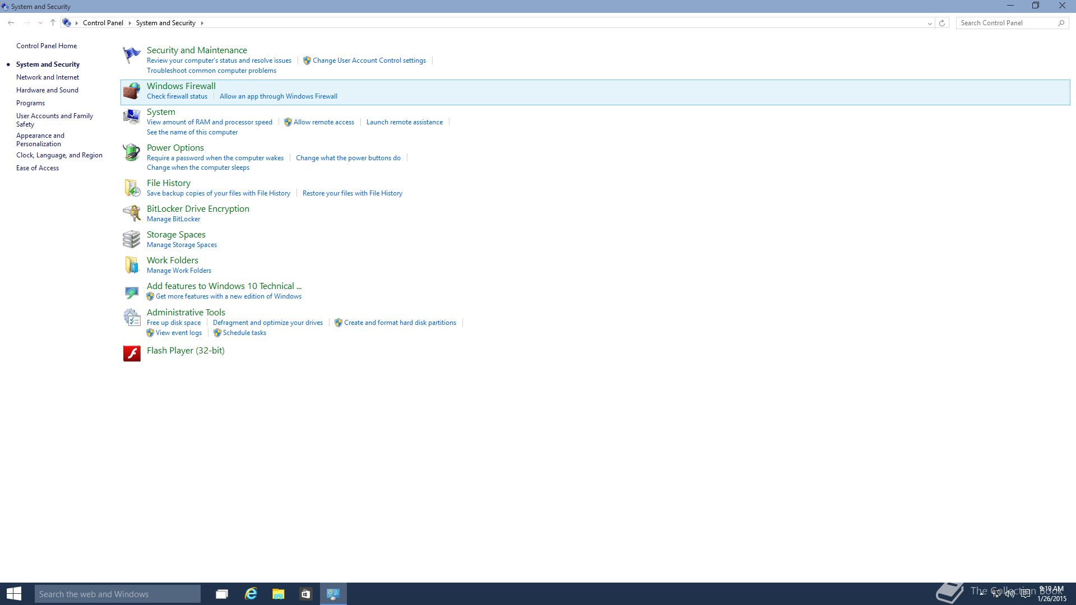Click View event logs link
This screenshot has height=605, width=1076.
(x=179, y=333)
